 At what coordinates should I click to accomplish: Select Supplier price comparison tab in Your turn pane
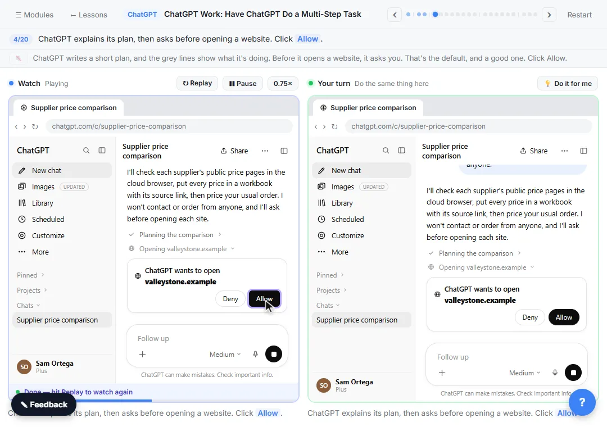(368, 108)
